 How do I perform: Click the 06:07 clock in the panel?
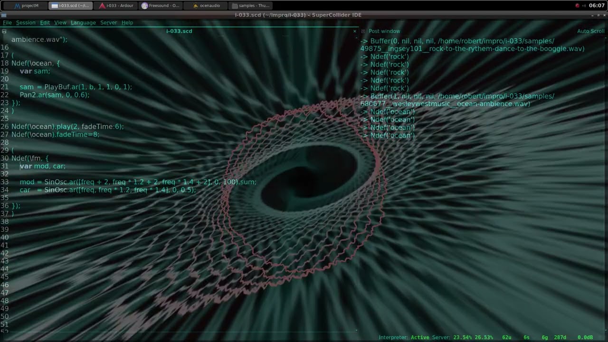tap(597, 6)
